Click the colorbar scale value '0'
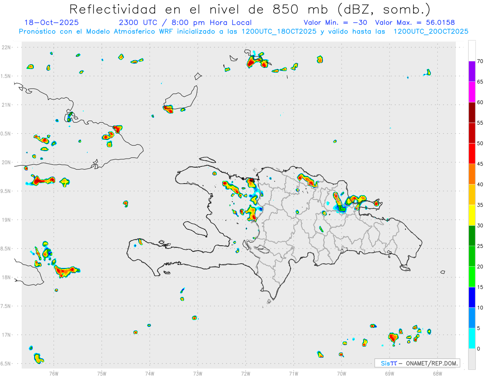 (x=479, y=349)
